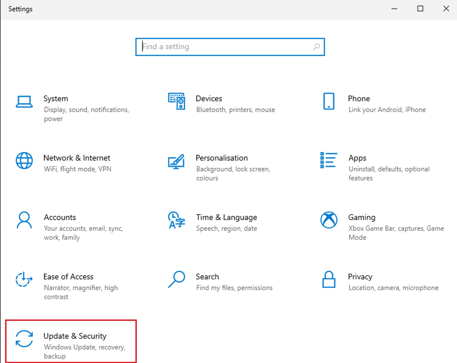Click the Gaming Xbox icon
The height and width of the screenshot is (363, 457).
click(x=329, y=220)
